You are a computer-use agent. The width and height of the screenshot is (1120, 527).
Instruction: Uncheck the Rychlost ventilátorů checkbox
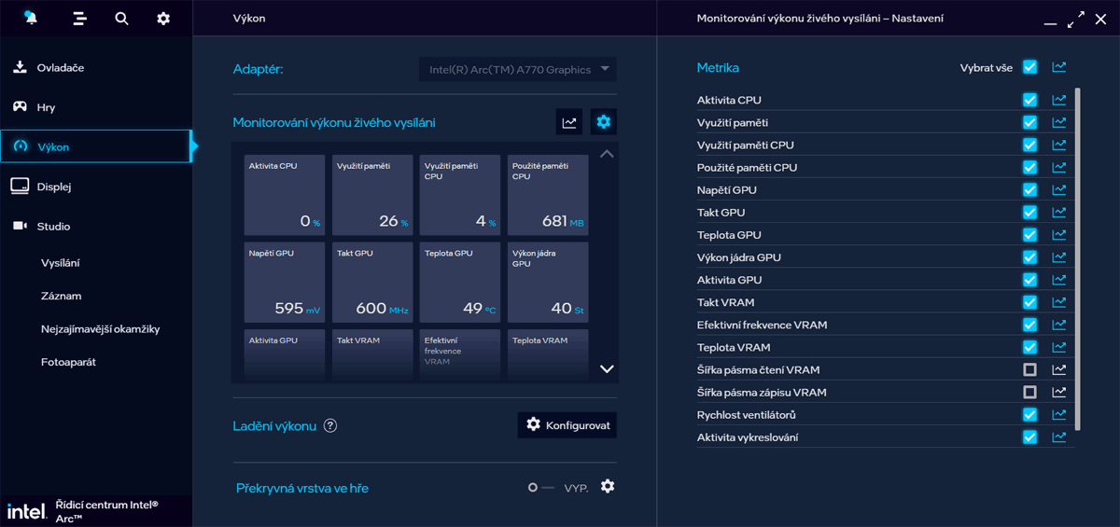(x=1029, y=414)
